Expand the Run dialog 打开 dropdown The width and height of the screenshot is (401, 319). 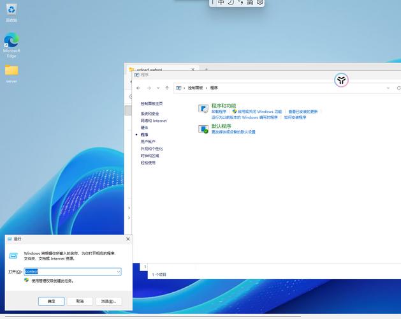tap(119, 272)
